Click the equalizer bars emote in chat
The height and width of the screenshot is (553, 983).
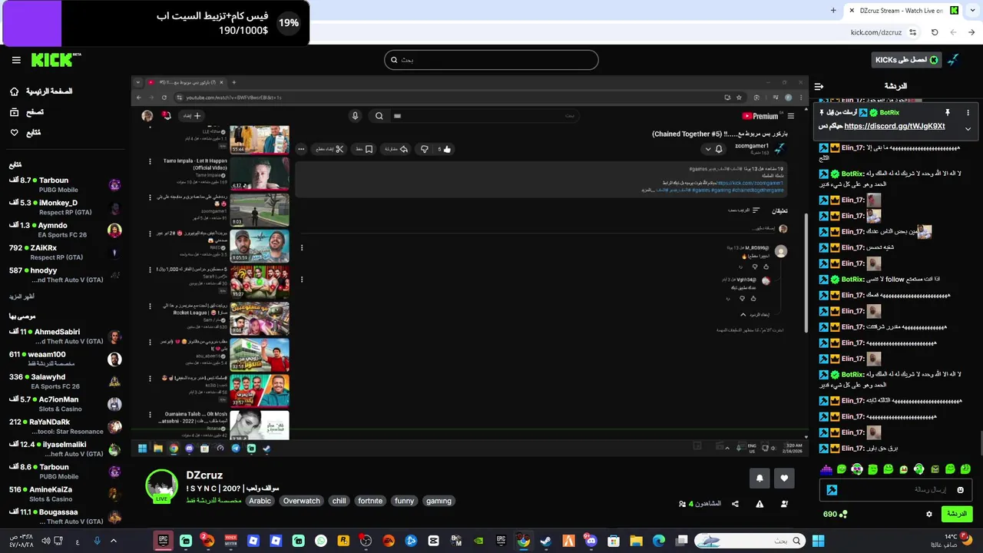coord(826,469)
